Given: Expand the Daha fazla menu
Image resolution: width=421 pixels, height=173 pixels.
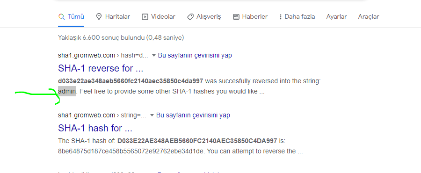Looking at the screenshot, I should 297,17.
